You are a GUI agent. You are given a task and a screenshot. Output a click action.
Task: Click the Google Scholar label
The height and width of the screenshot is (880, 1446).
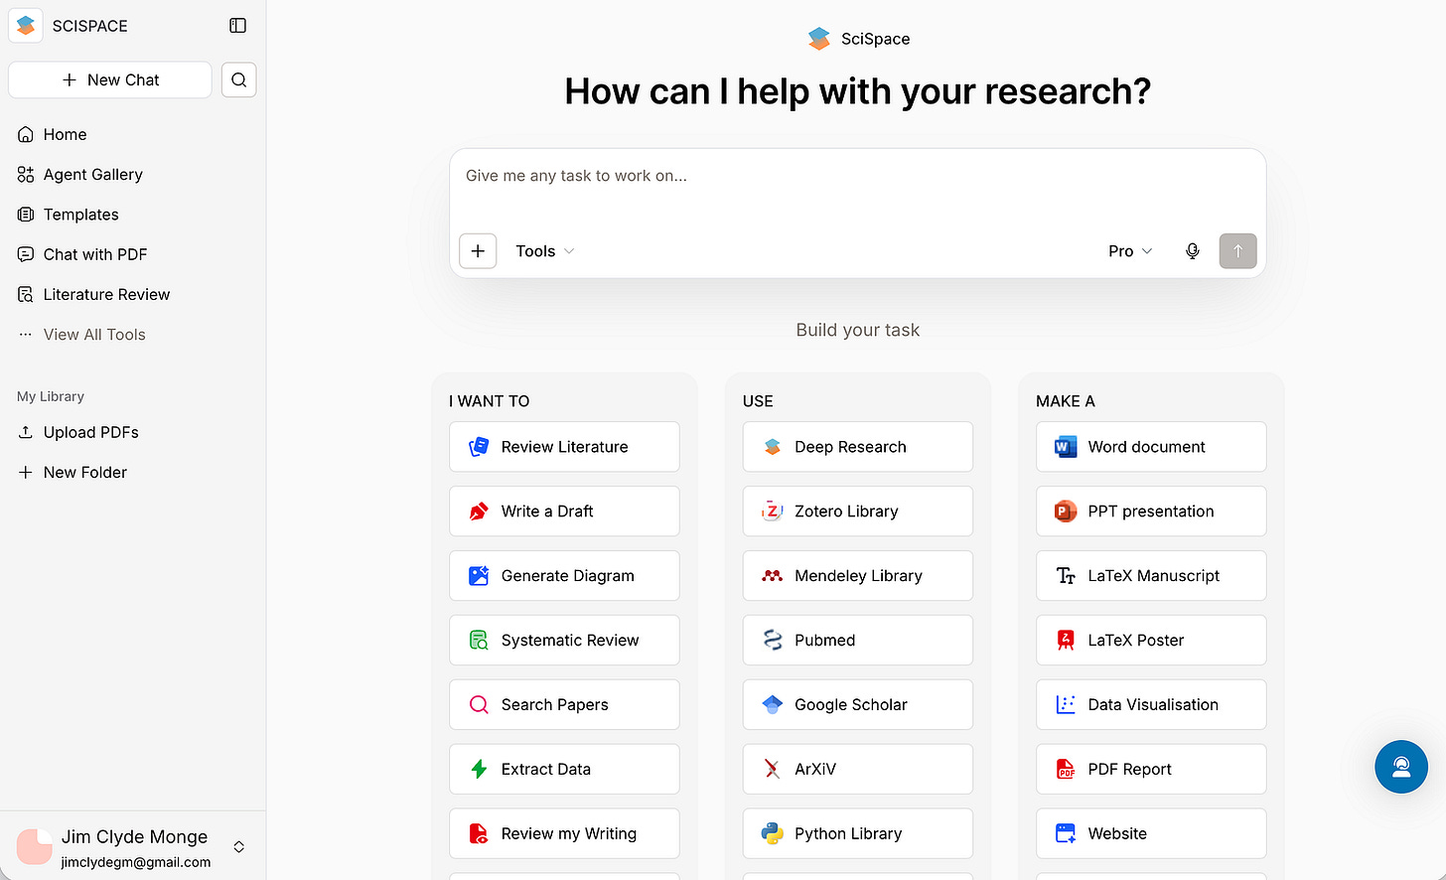(851, 705)
